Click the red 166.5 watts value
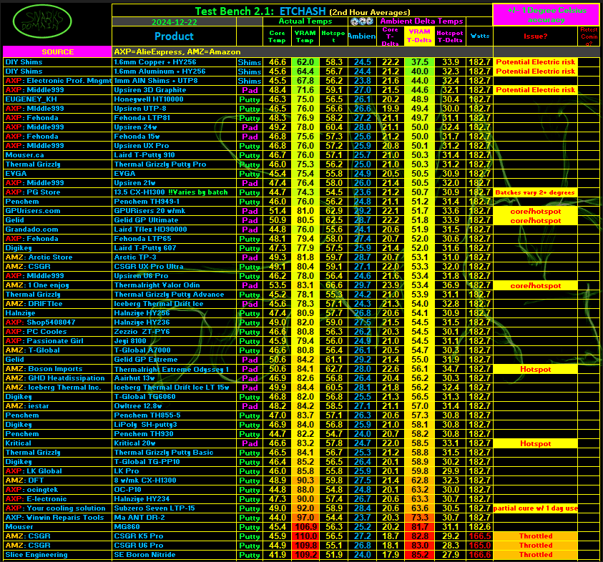 tap(479, 536)
